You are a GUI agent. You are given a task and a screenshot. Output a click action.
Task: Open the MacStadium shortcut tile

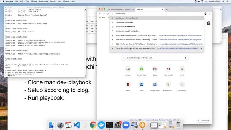click(168, 86)
